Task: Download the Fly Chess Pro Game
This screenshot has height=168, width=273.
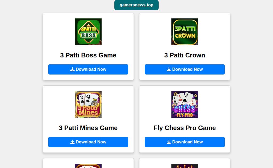Action: pyautogui.click(x=184, y=142)
